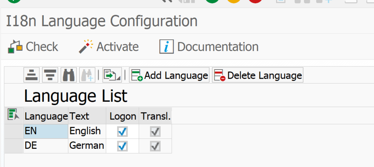
Task: Click the Add Language button
Action: pos(169,75)
